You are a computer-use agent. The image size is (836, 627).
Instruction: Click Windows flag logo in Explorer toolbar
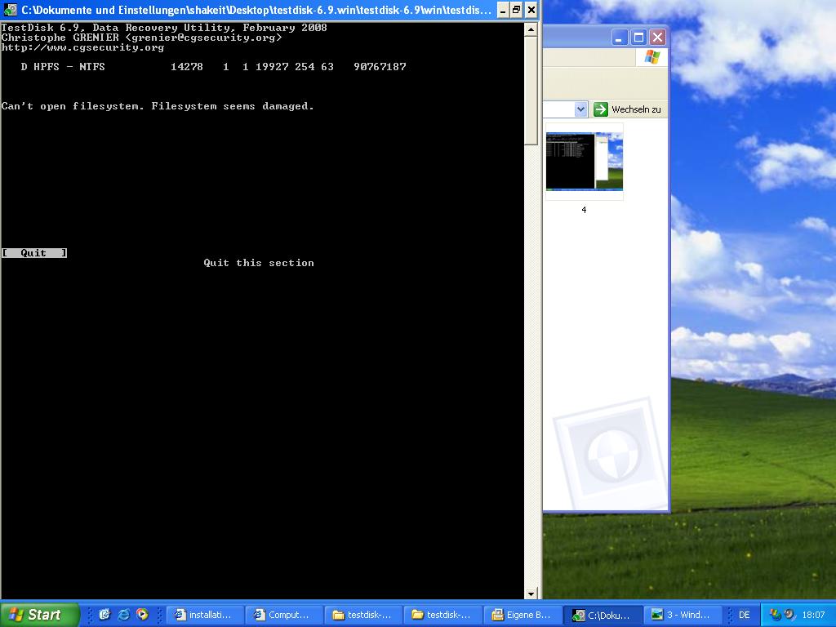coord(651,57)
